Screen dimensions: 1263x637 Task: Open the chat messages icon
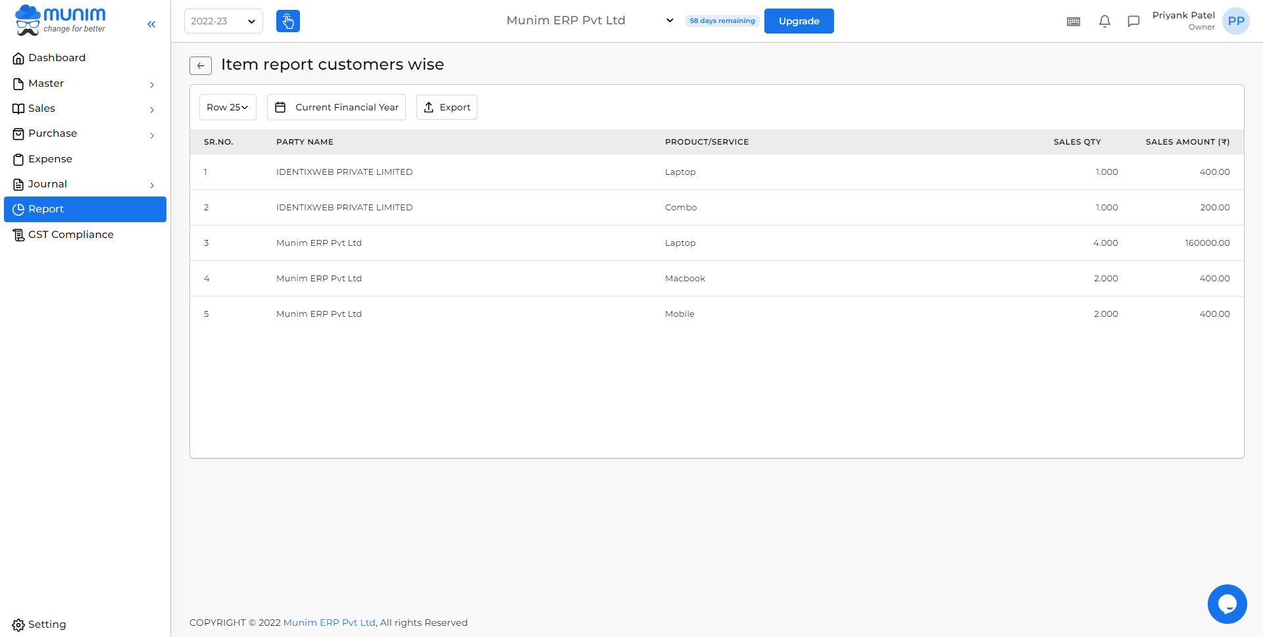1133,22
